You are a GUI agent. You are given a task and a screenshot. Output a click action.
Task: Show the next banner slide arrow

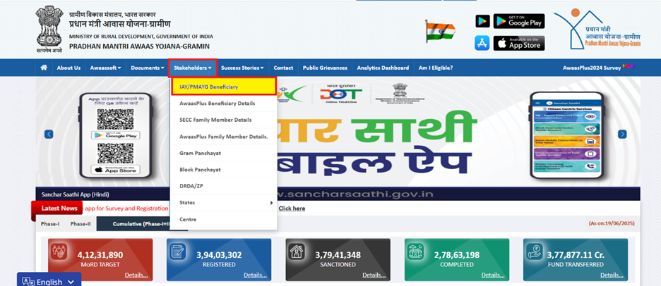pyautogui.click(x=622, y=134)
